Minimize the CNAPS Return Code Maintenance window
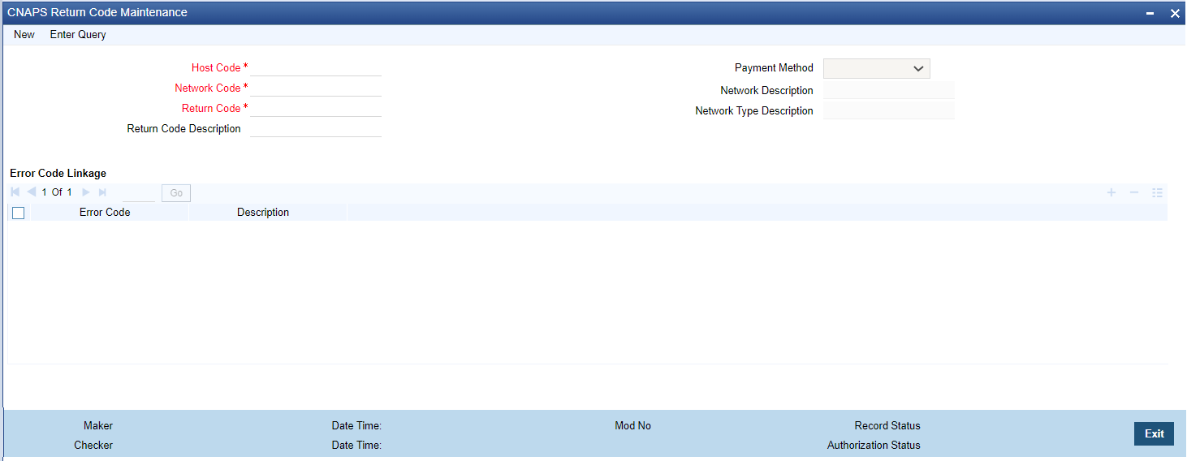1187x461 pixels. [1151, 14]
